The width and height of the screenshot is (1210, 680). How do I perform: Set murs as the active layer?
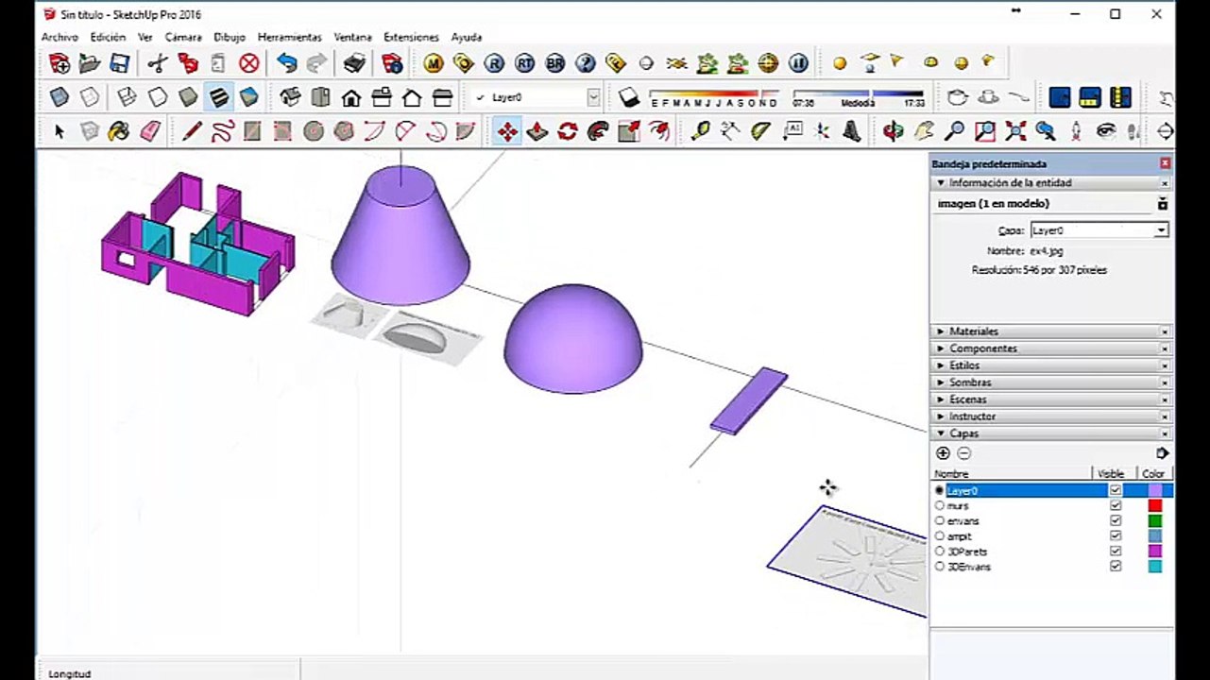939,506
